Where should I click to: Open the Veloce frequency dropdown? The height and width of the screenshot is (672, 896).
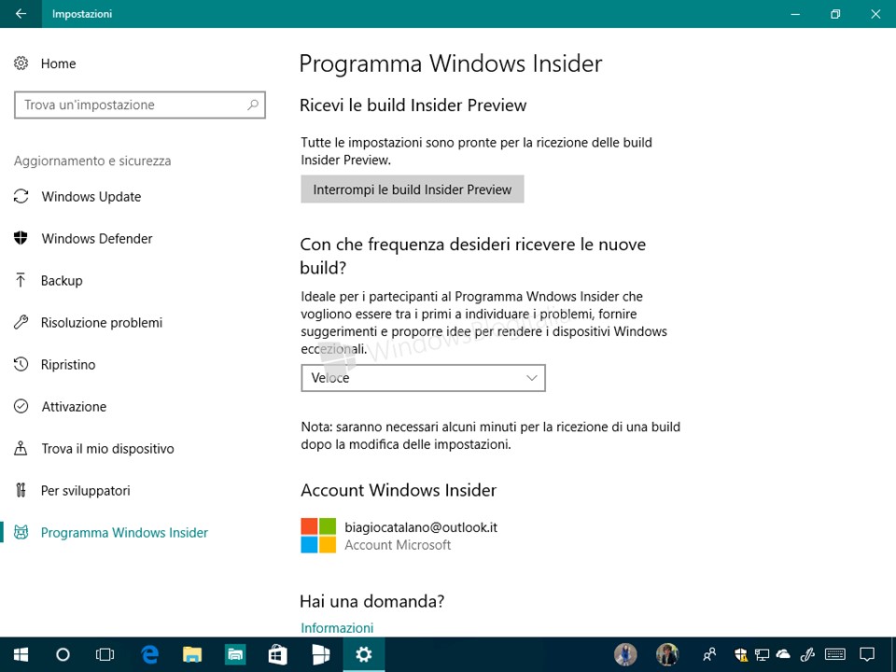(x=424, y=378)
